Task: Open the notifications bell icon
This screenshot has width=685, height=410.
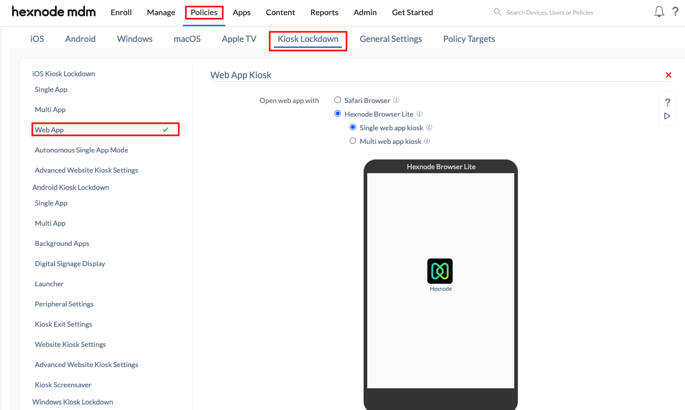Action: pyautogui.click(x=659, y=12)
